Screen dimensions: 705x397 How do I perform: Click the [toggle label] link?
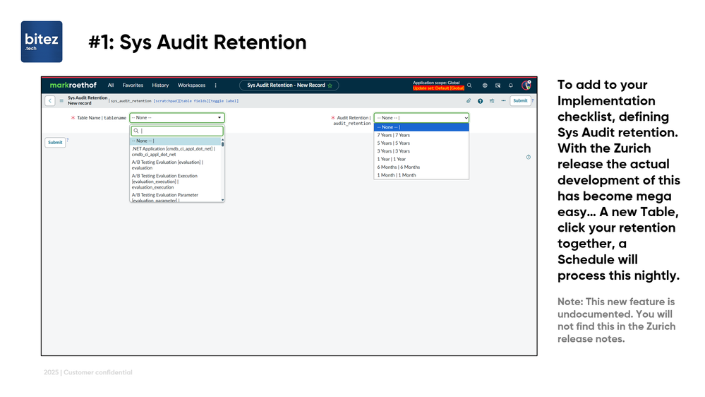(x=222, y=101)
